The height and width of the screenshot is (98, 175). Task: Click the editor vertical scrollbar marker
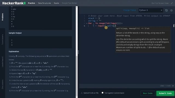click(174, 26)
